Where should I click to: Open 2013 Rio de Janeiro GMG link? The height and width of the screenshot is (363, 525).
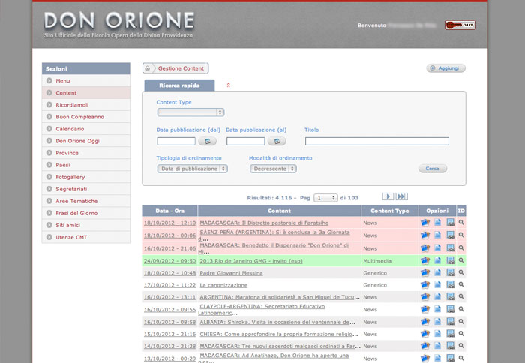[251, 261]
